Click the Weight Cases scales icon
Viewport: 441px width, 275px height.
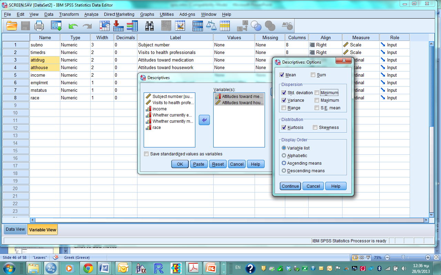tap(211, 26)
